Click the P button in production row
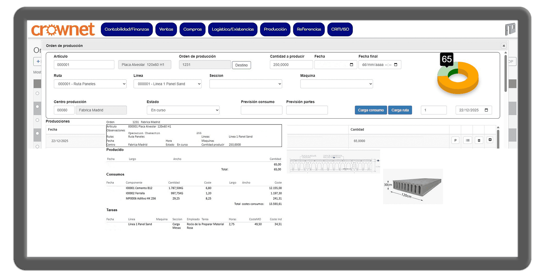 tap(455, 140)
